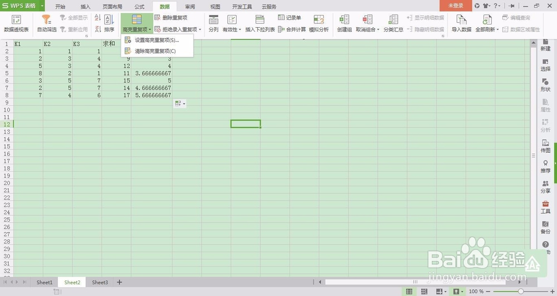Click the skin shirt icon in title bar
Viewport: 557px width, 296px height.
485,6
